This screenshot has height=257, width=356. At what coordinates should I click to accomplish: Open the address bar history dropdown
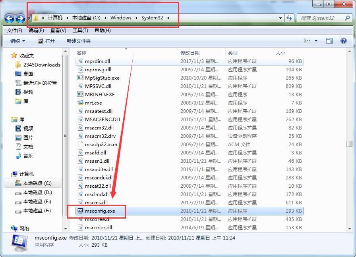coord(280,18)
